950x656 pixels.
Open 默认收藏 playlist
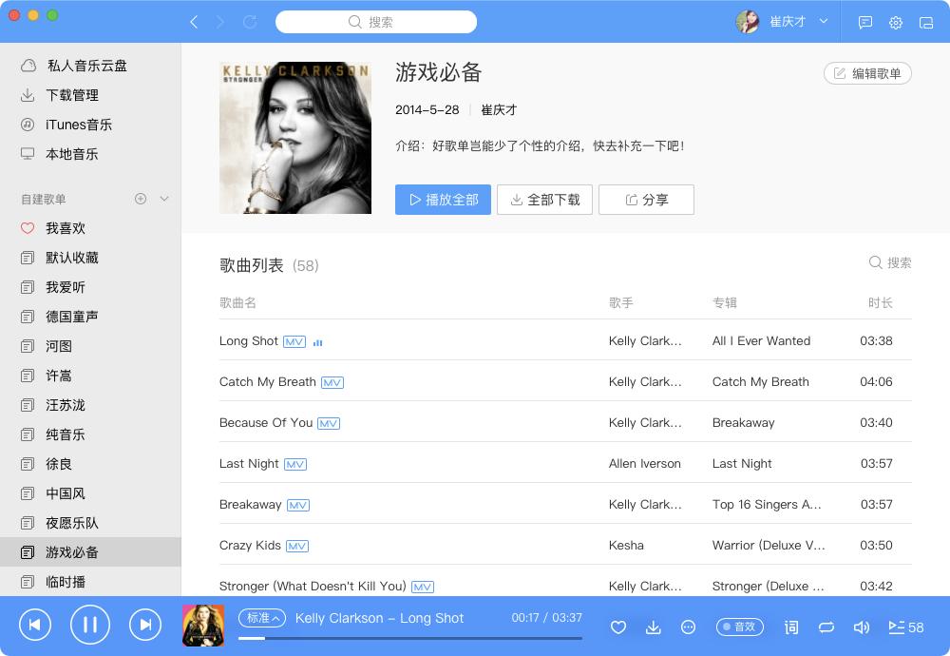[x=90, y=258]
